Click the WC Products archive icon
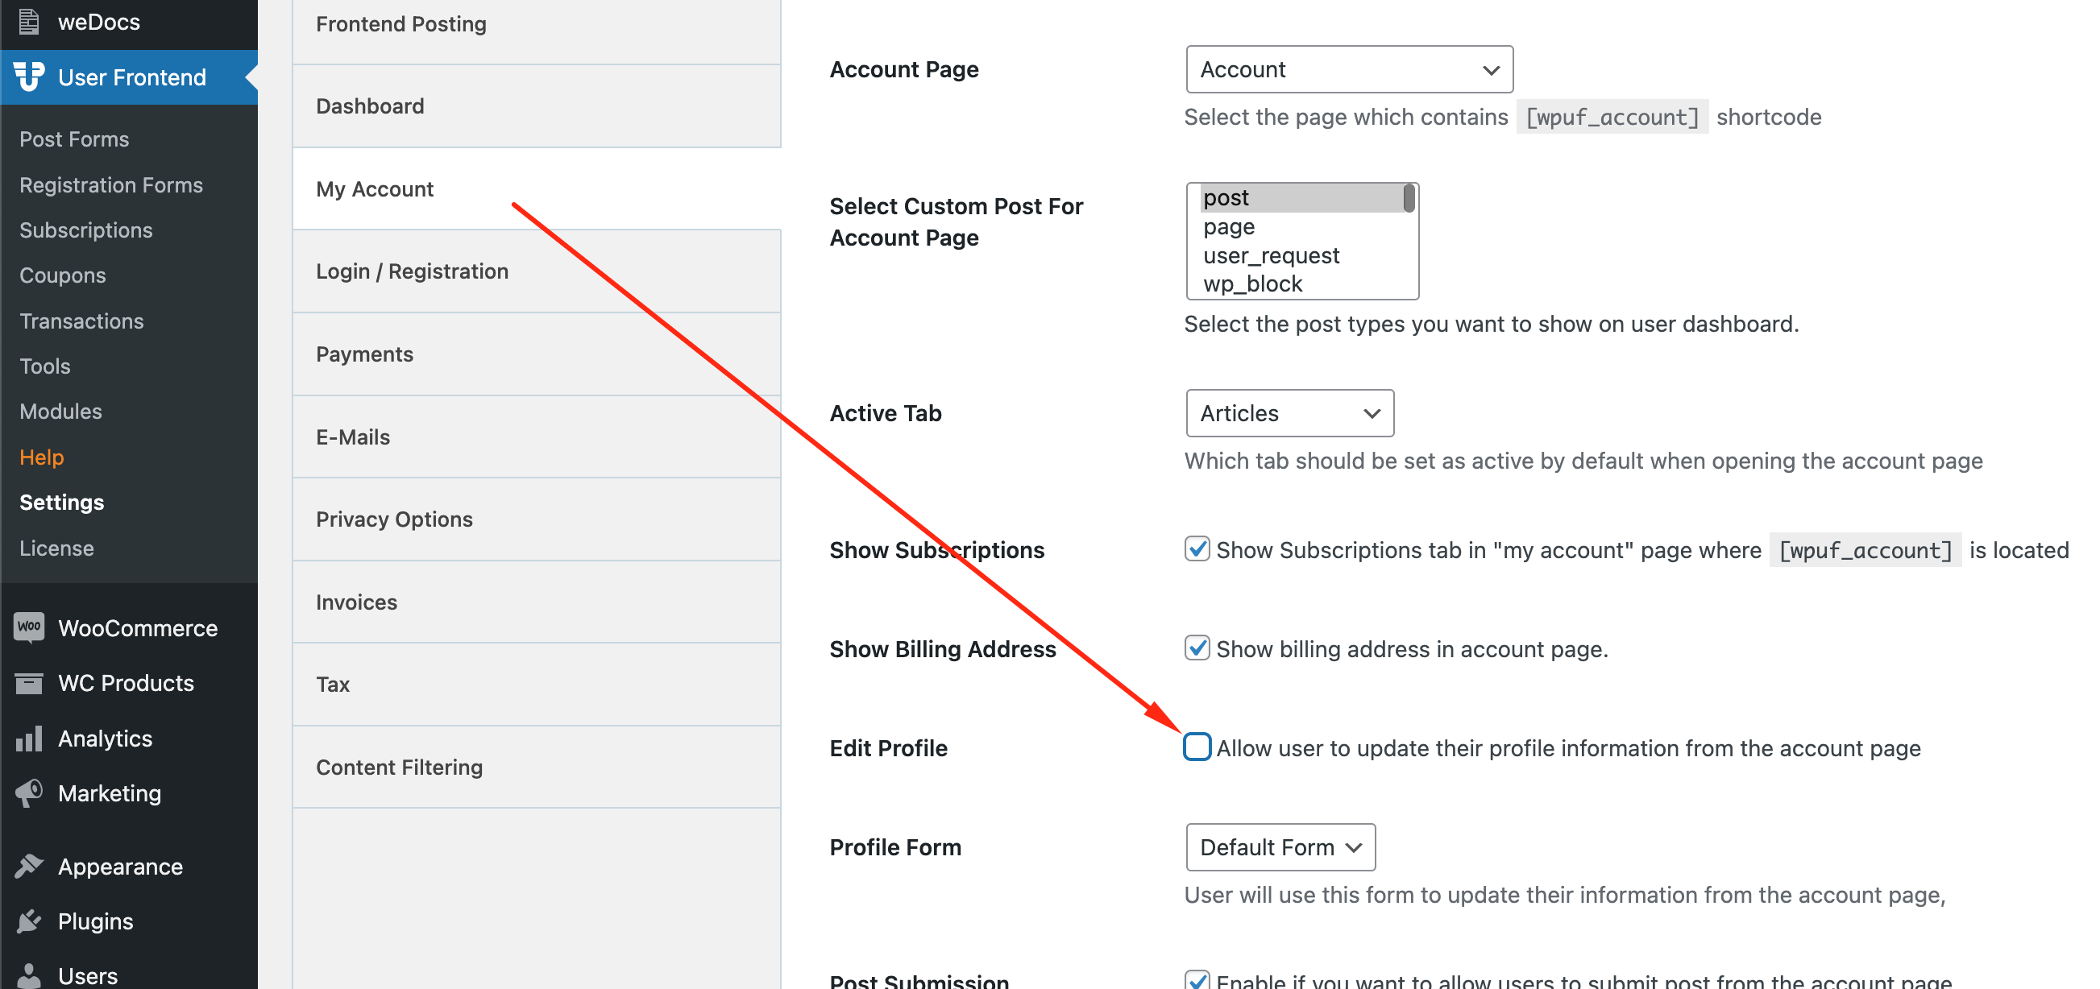2100x989 pixels. 28,683
